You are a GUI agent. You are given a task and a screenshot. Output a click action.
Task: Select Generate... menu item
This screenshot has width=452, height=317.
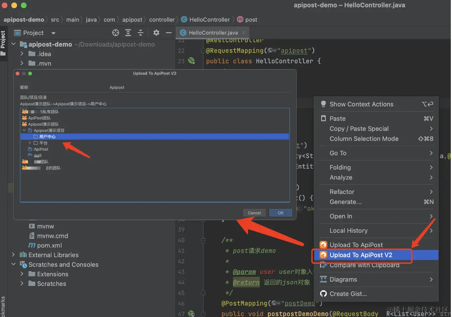376,202
